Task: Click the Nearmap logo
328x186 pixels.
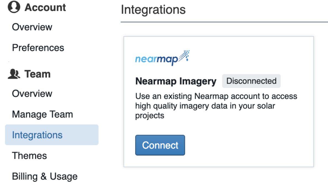Action: [162, 58]
